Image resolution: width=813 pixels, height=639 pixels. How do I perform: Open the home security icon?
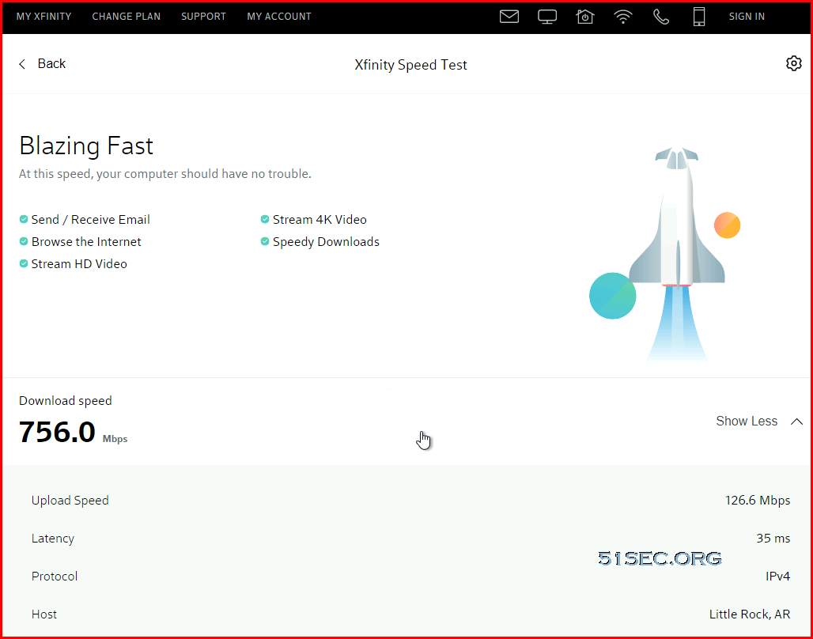[x=585, y=17]
